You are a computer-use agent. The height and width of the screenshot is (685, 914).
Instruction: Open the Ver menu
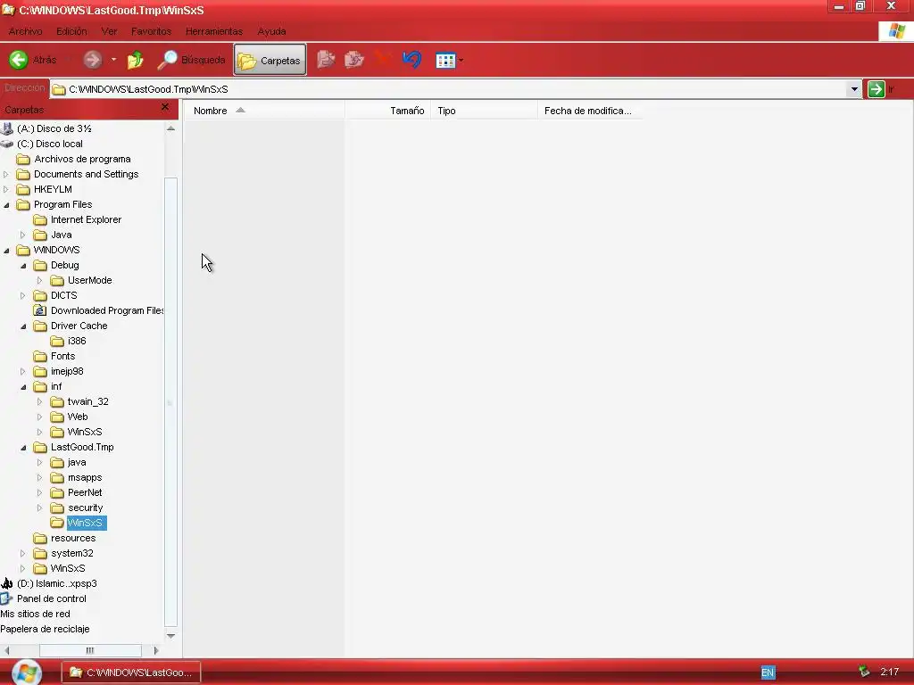coord(109,31)
